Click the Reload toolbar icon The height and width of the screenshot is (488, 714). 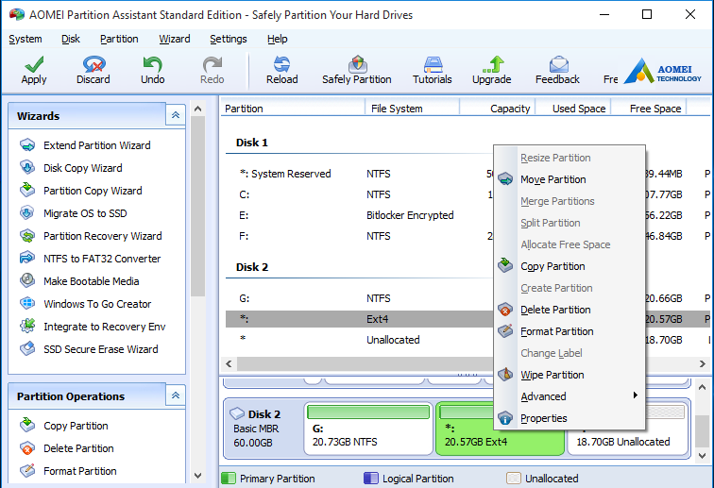(281, 64)
